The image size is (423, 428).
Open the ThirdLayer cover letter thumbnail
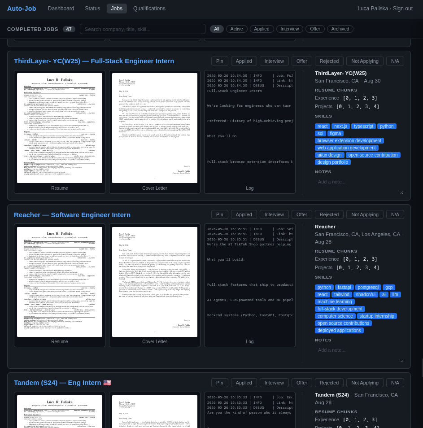click(x=155, y=132)
